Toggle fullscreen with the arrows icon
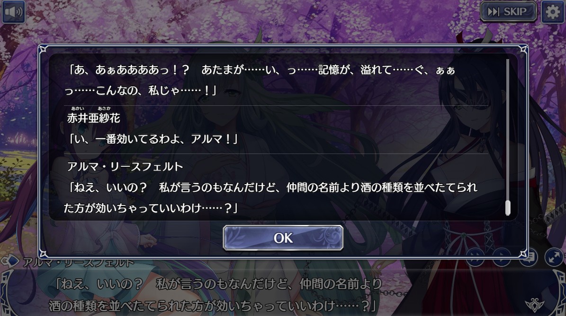 554,257
